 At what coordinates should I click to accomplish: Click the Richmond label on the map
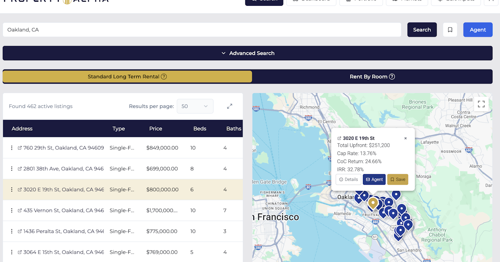(x=309, y=107)
